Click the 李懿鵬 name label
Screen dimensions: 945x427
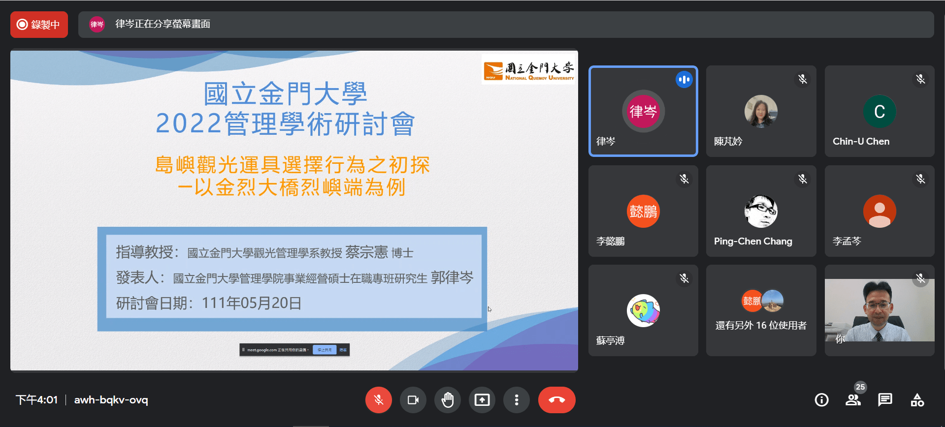[611, 241]
